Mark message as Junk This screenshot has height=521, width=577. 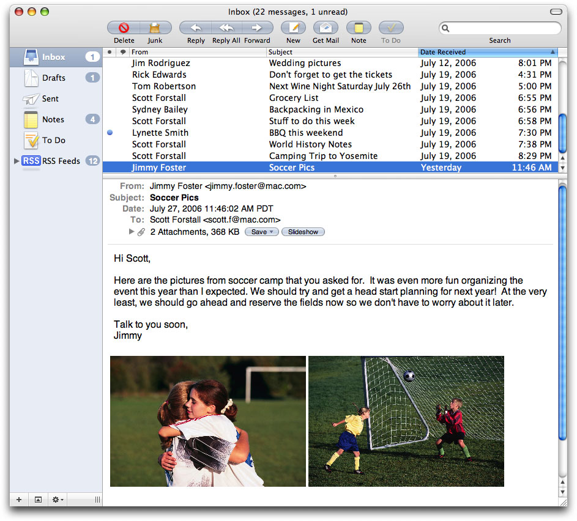pos(155,28)
